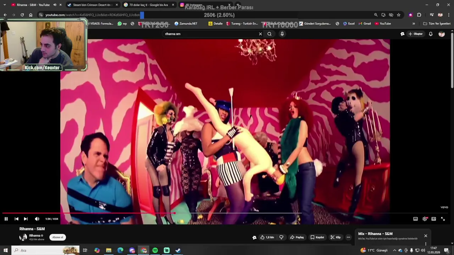Pause the video with the pause button
The height and width of the screenshot is (255, 454).
[6, 219]
